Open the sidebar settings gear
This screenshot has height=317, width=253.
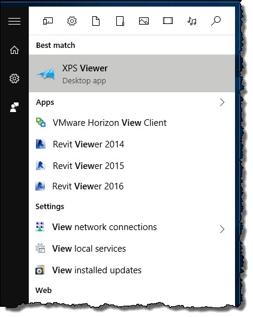click(14, 79)
